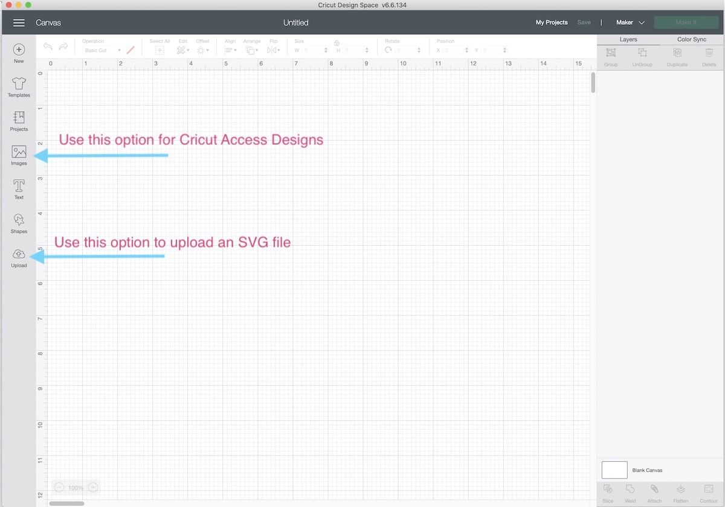
Task: Click the linetype color swatch
Action: 130,50
